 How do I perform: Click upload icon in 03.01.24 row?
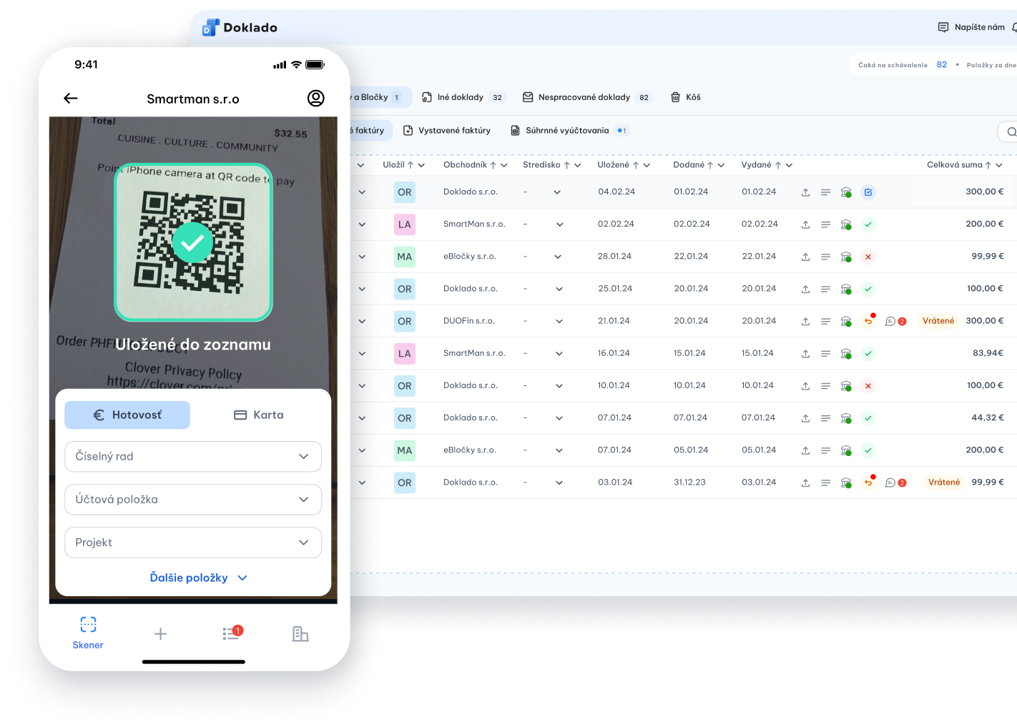click(x=805, y=483)
